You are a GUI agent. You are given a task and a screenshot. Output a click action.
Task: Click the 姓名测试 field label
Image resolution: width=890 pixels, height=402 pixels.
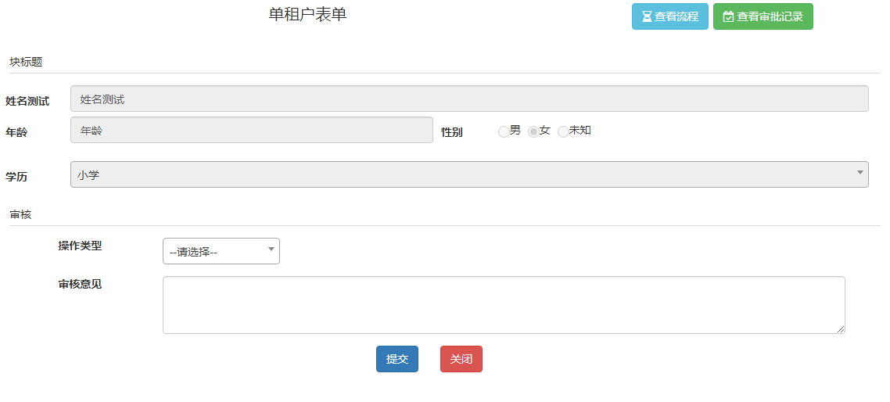[x=27, y=101]
